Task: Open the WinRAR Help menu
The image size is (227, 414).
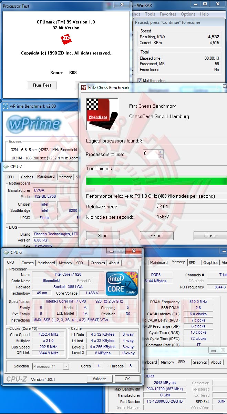Action: (204, 14)
